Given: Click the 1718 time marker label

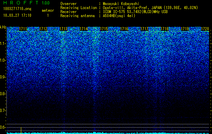Looking at the screenshot, I should tap(165, 29).
